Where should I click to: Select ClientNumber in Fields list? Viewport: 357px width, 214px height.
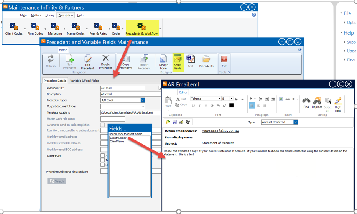tap(118, 138)
